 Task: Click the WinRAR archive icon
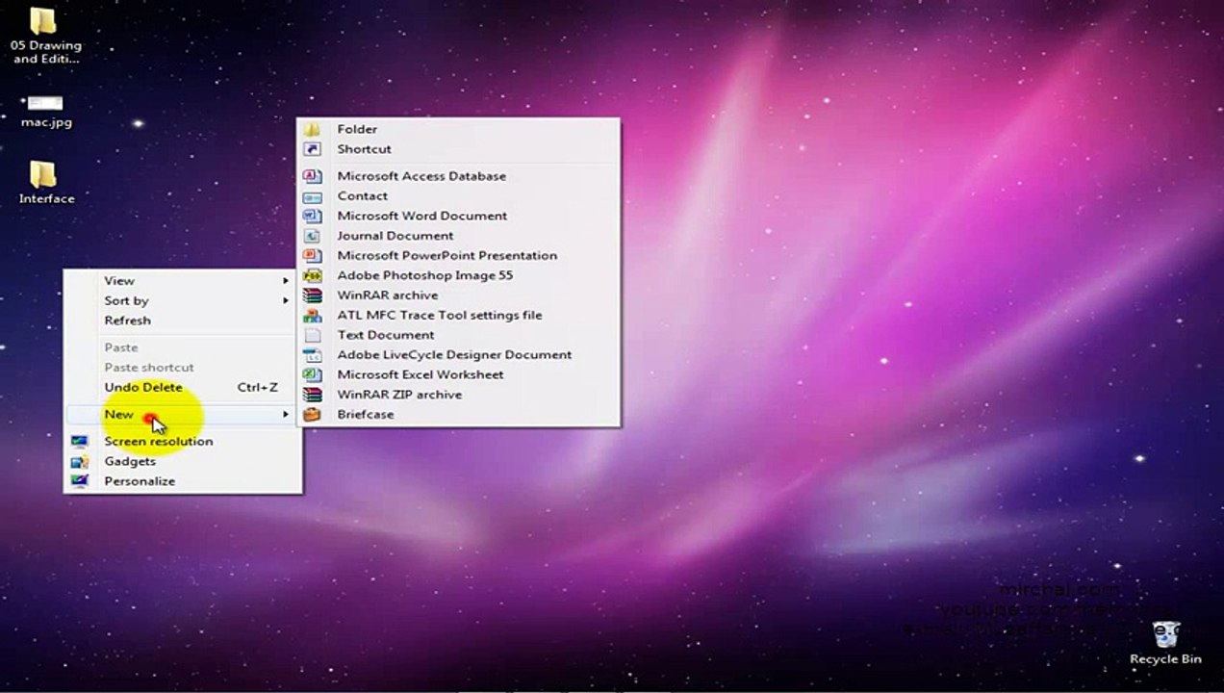[312, 295]
